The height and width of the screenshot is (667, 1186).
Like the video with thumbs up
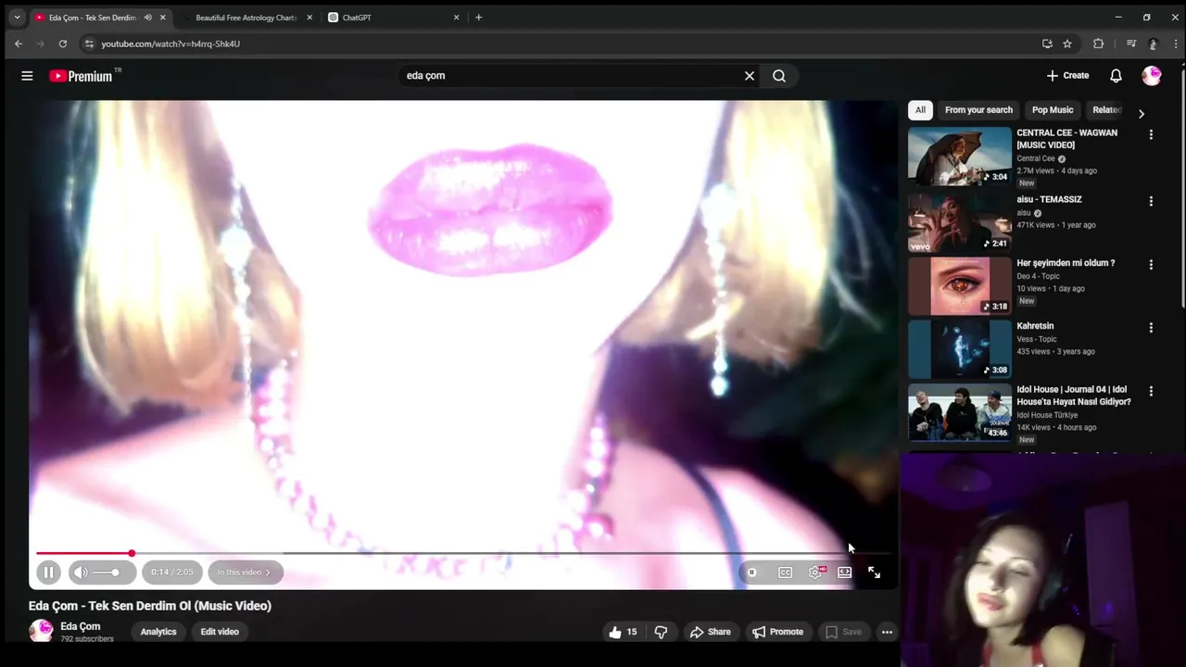(x=623, y=632)
